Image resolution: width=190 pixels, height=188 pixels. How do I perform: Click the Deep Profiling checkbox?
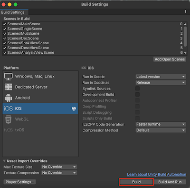tap(137, 107)
